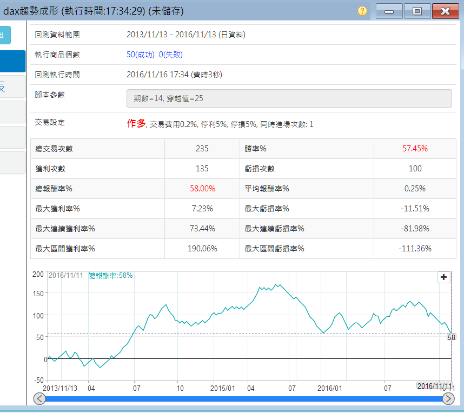The width and height of the screenshot is (464, 413).
Task: Click the 57.45% win rate cell
Action: 415,149
